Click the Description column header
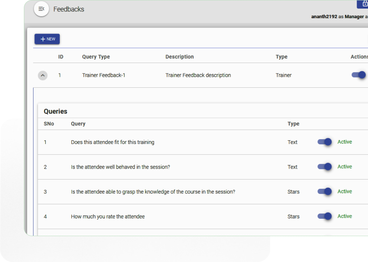Viewport: 368px width, 262px height. pos(180,57)
